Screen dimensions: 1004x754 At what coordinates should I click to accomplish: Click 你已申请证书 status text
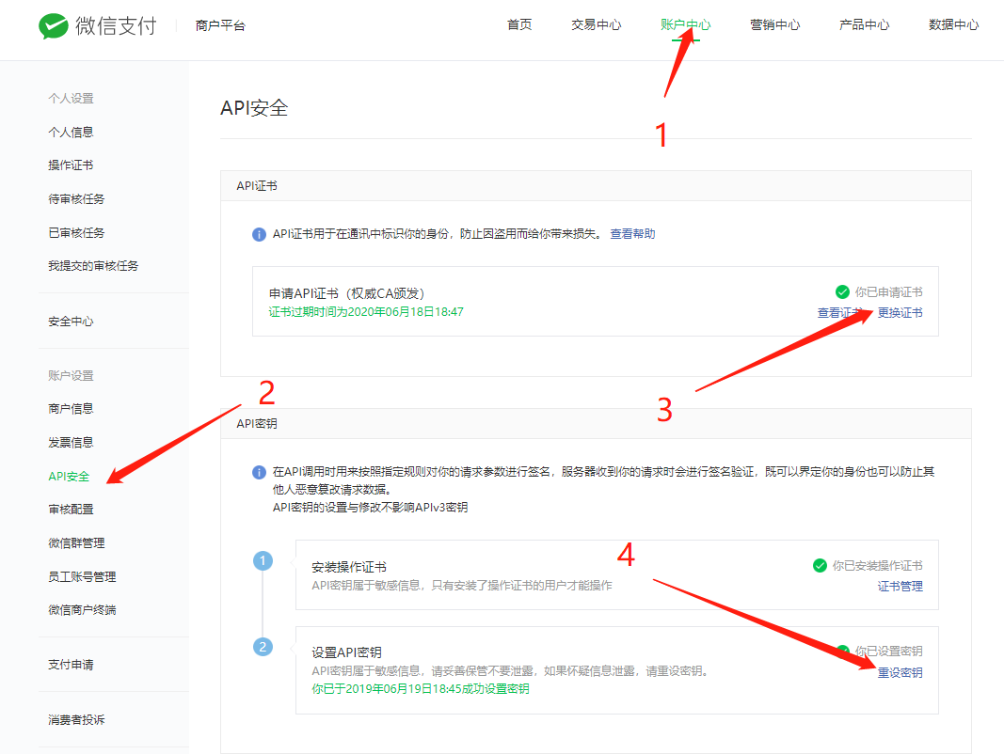889,292
